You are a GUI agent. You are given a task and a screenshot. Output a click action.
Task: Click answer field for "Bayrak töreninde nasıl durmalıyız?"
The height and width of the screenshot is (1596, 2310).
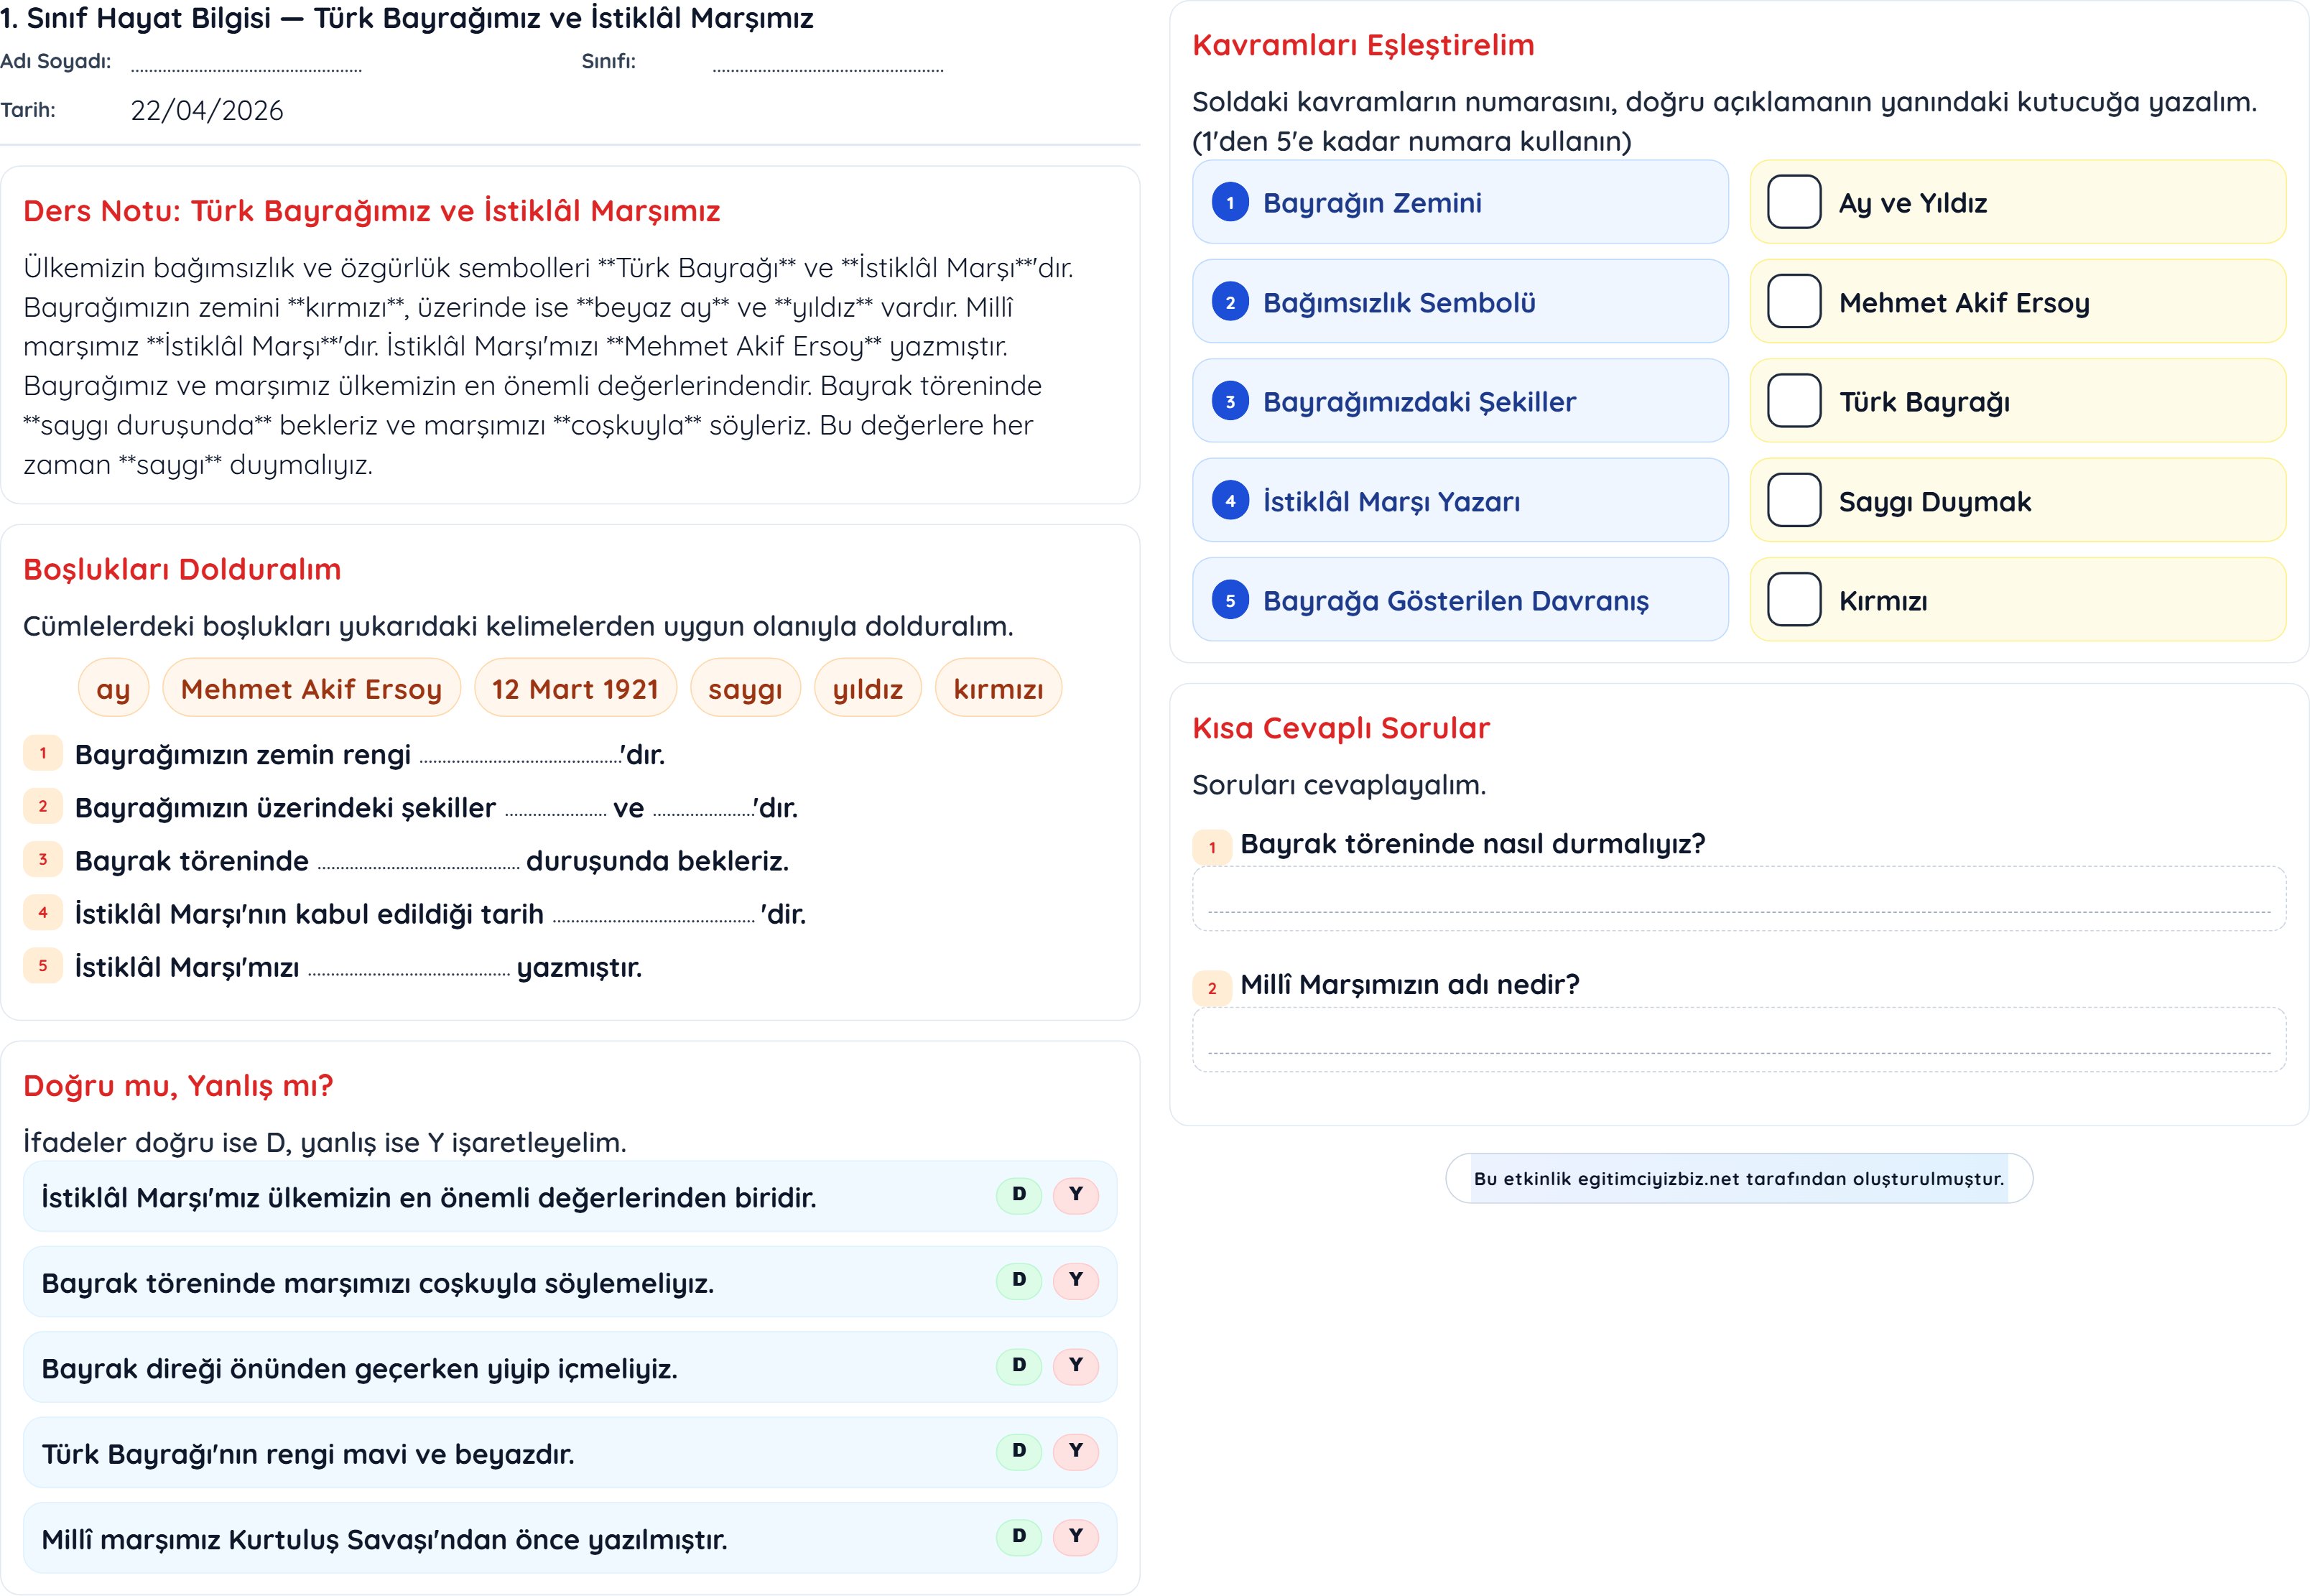point(1738,898)
